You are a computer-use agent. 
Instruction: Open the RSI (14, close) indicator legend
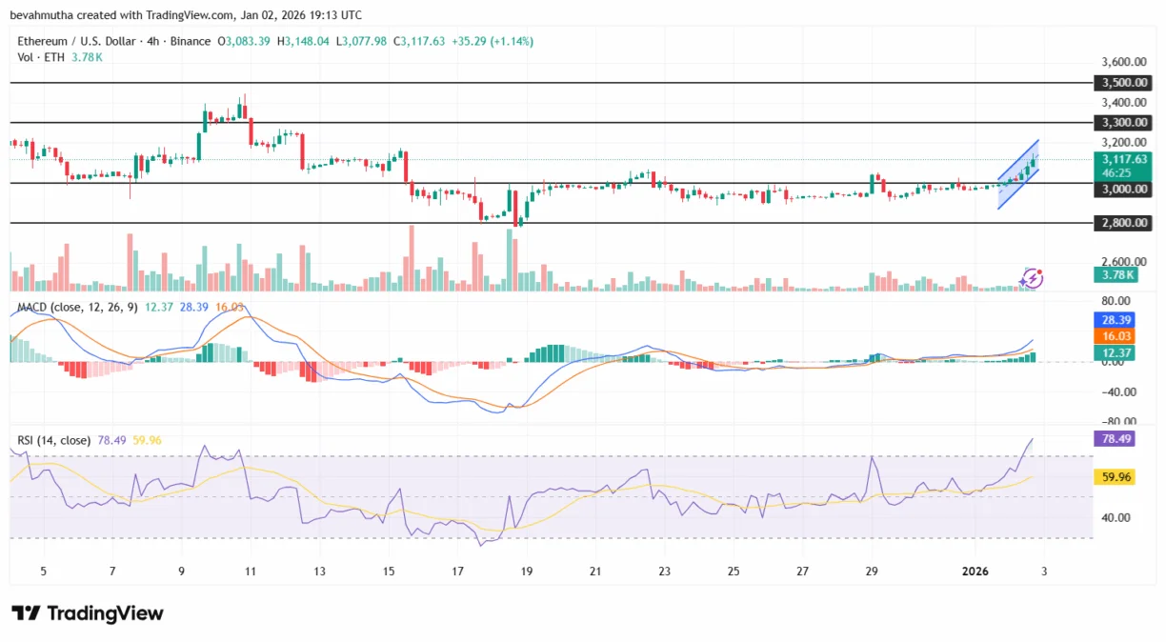[x=54, y=440]
